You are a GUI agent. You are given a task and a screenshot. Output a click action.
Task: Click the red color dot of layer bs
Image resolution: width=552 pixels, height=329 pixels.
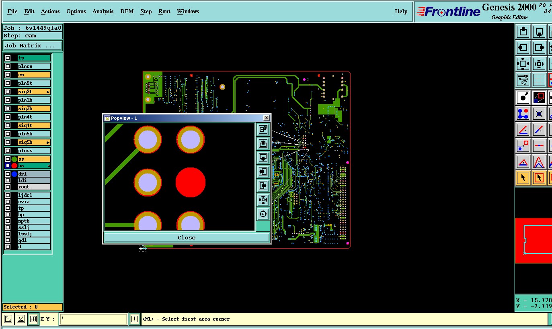tap(14, 166)
